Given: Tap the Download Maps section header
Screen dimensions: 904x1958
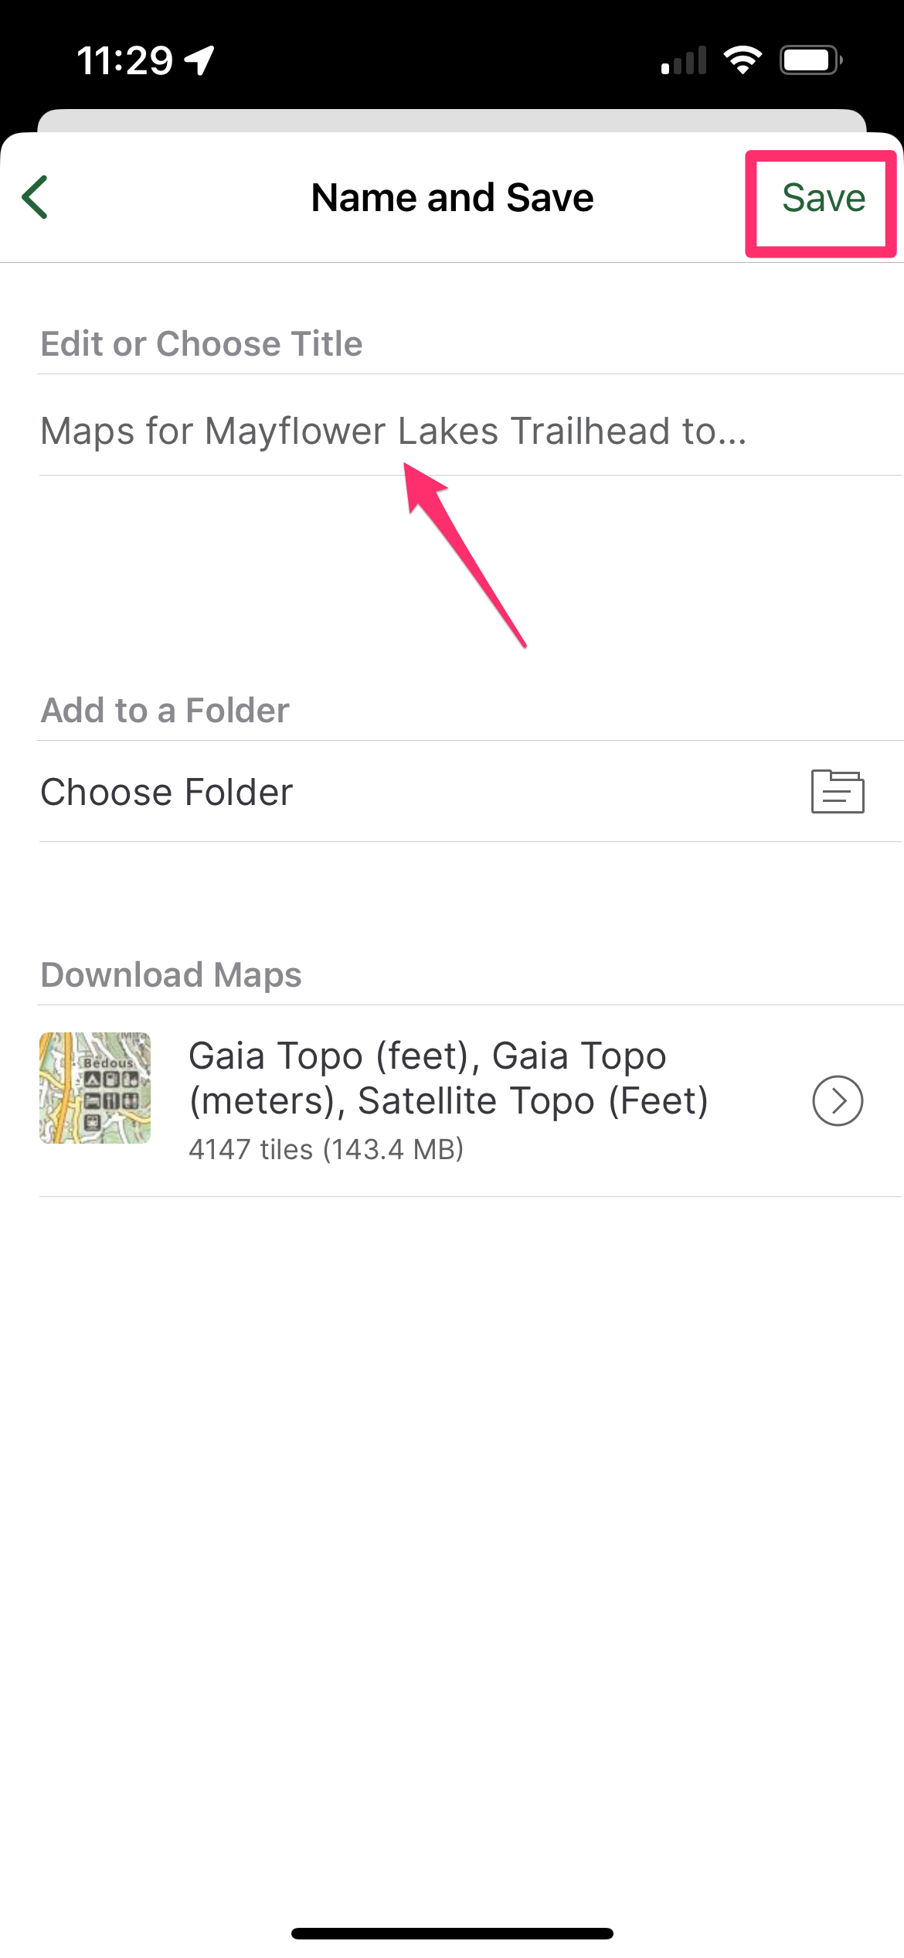Looking at the screenshot, I should 171,974.
